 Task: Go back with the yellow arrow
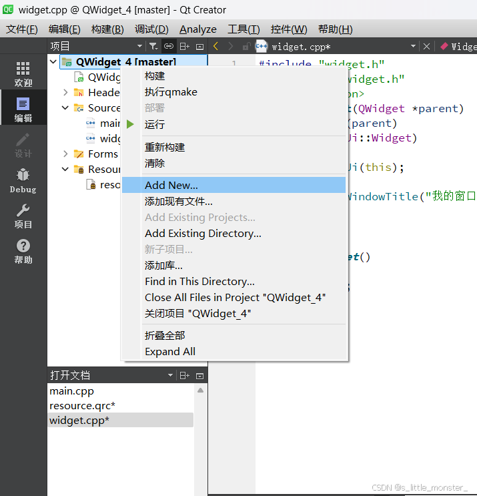tap(216, 47)
